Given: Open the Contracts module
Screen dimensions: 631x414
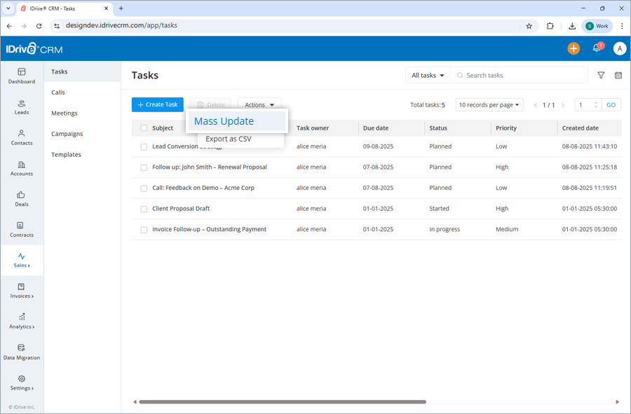Looking at the screenshot, I should point(22,230).
